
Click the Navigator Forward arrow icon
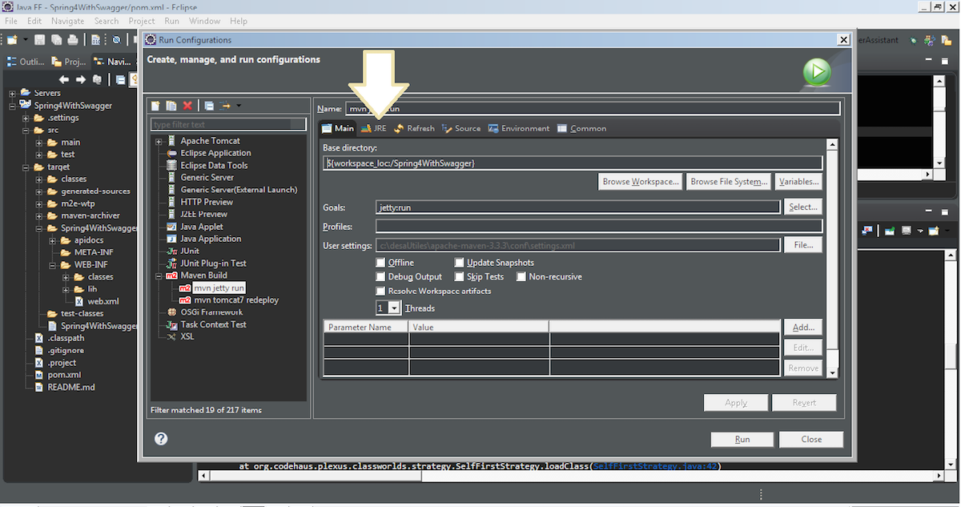tap(81, 79)
